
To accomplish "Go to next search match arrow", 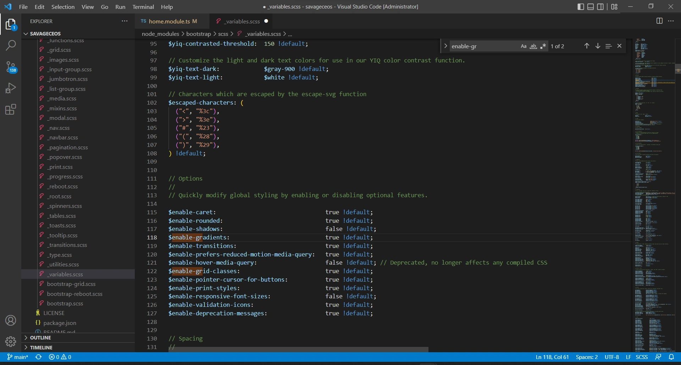I will click(x=598, y=46).
